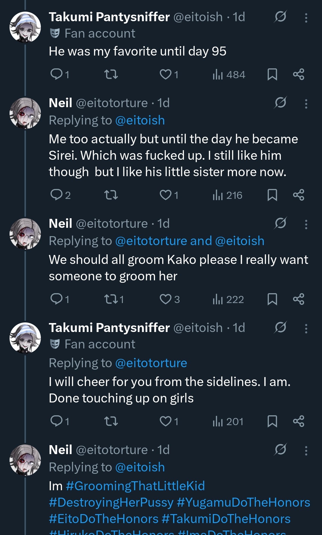Bookmark the post with 484 views
This screenshot has height=535, width=322.
[x=272, y=74]
